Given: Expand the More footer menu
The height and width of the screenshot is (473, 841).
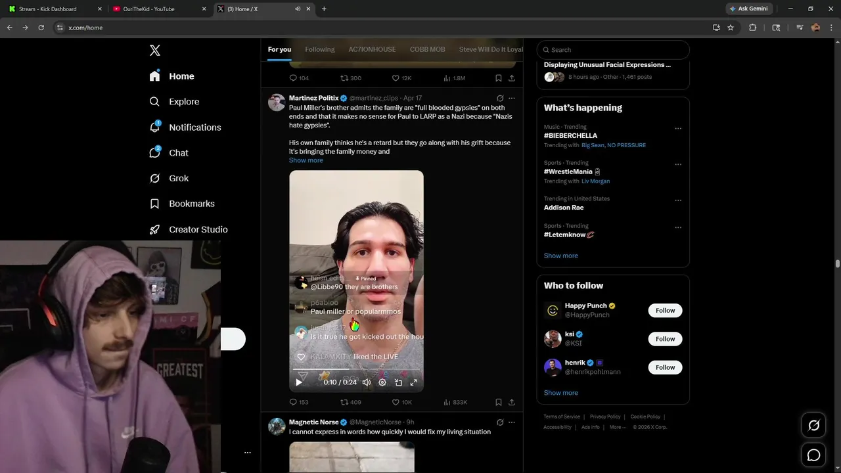Looking at the screenshot, I should pyautogui.click(x=617, y=427).
